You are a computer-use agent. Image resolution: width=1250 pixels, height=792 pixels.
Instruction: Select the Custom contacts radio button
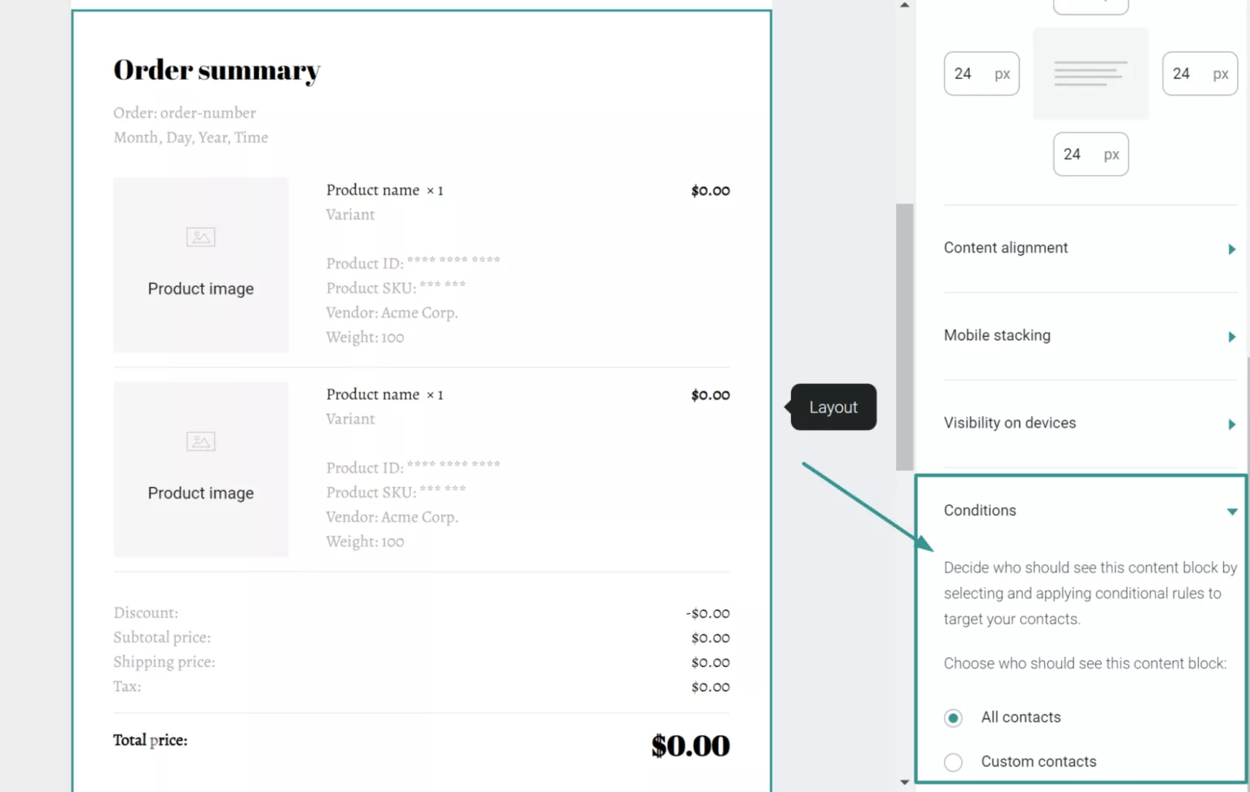(953, 762)
